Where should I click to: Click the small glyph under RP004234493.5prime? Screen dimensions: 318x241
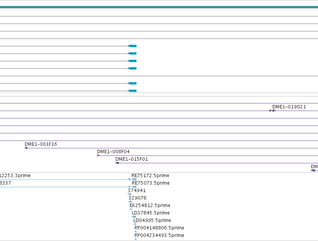[135, 239]
